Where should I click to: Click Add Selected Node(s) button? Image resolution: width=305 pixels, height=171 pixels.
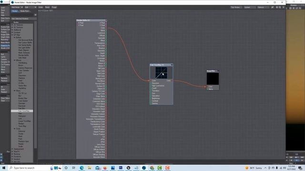point(24,19)
